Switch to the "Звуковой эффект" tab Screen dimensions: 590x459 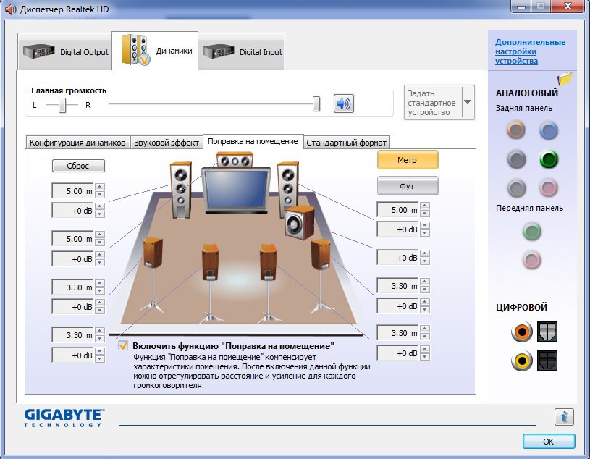167,143
